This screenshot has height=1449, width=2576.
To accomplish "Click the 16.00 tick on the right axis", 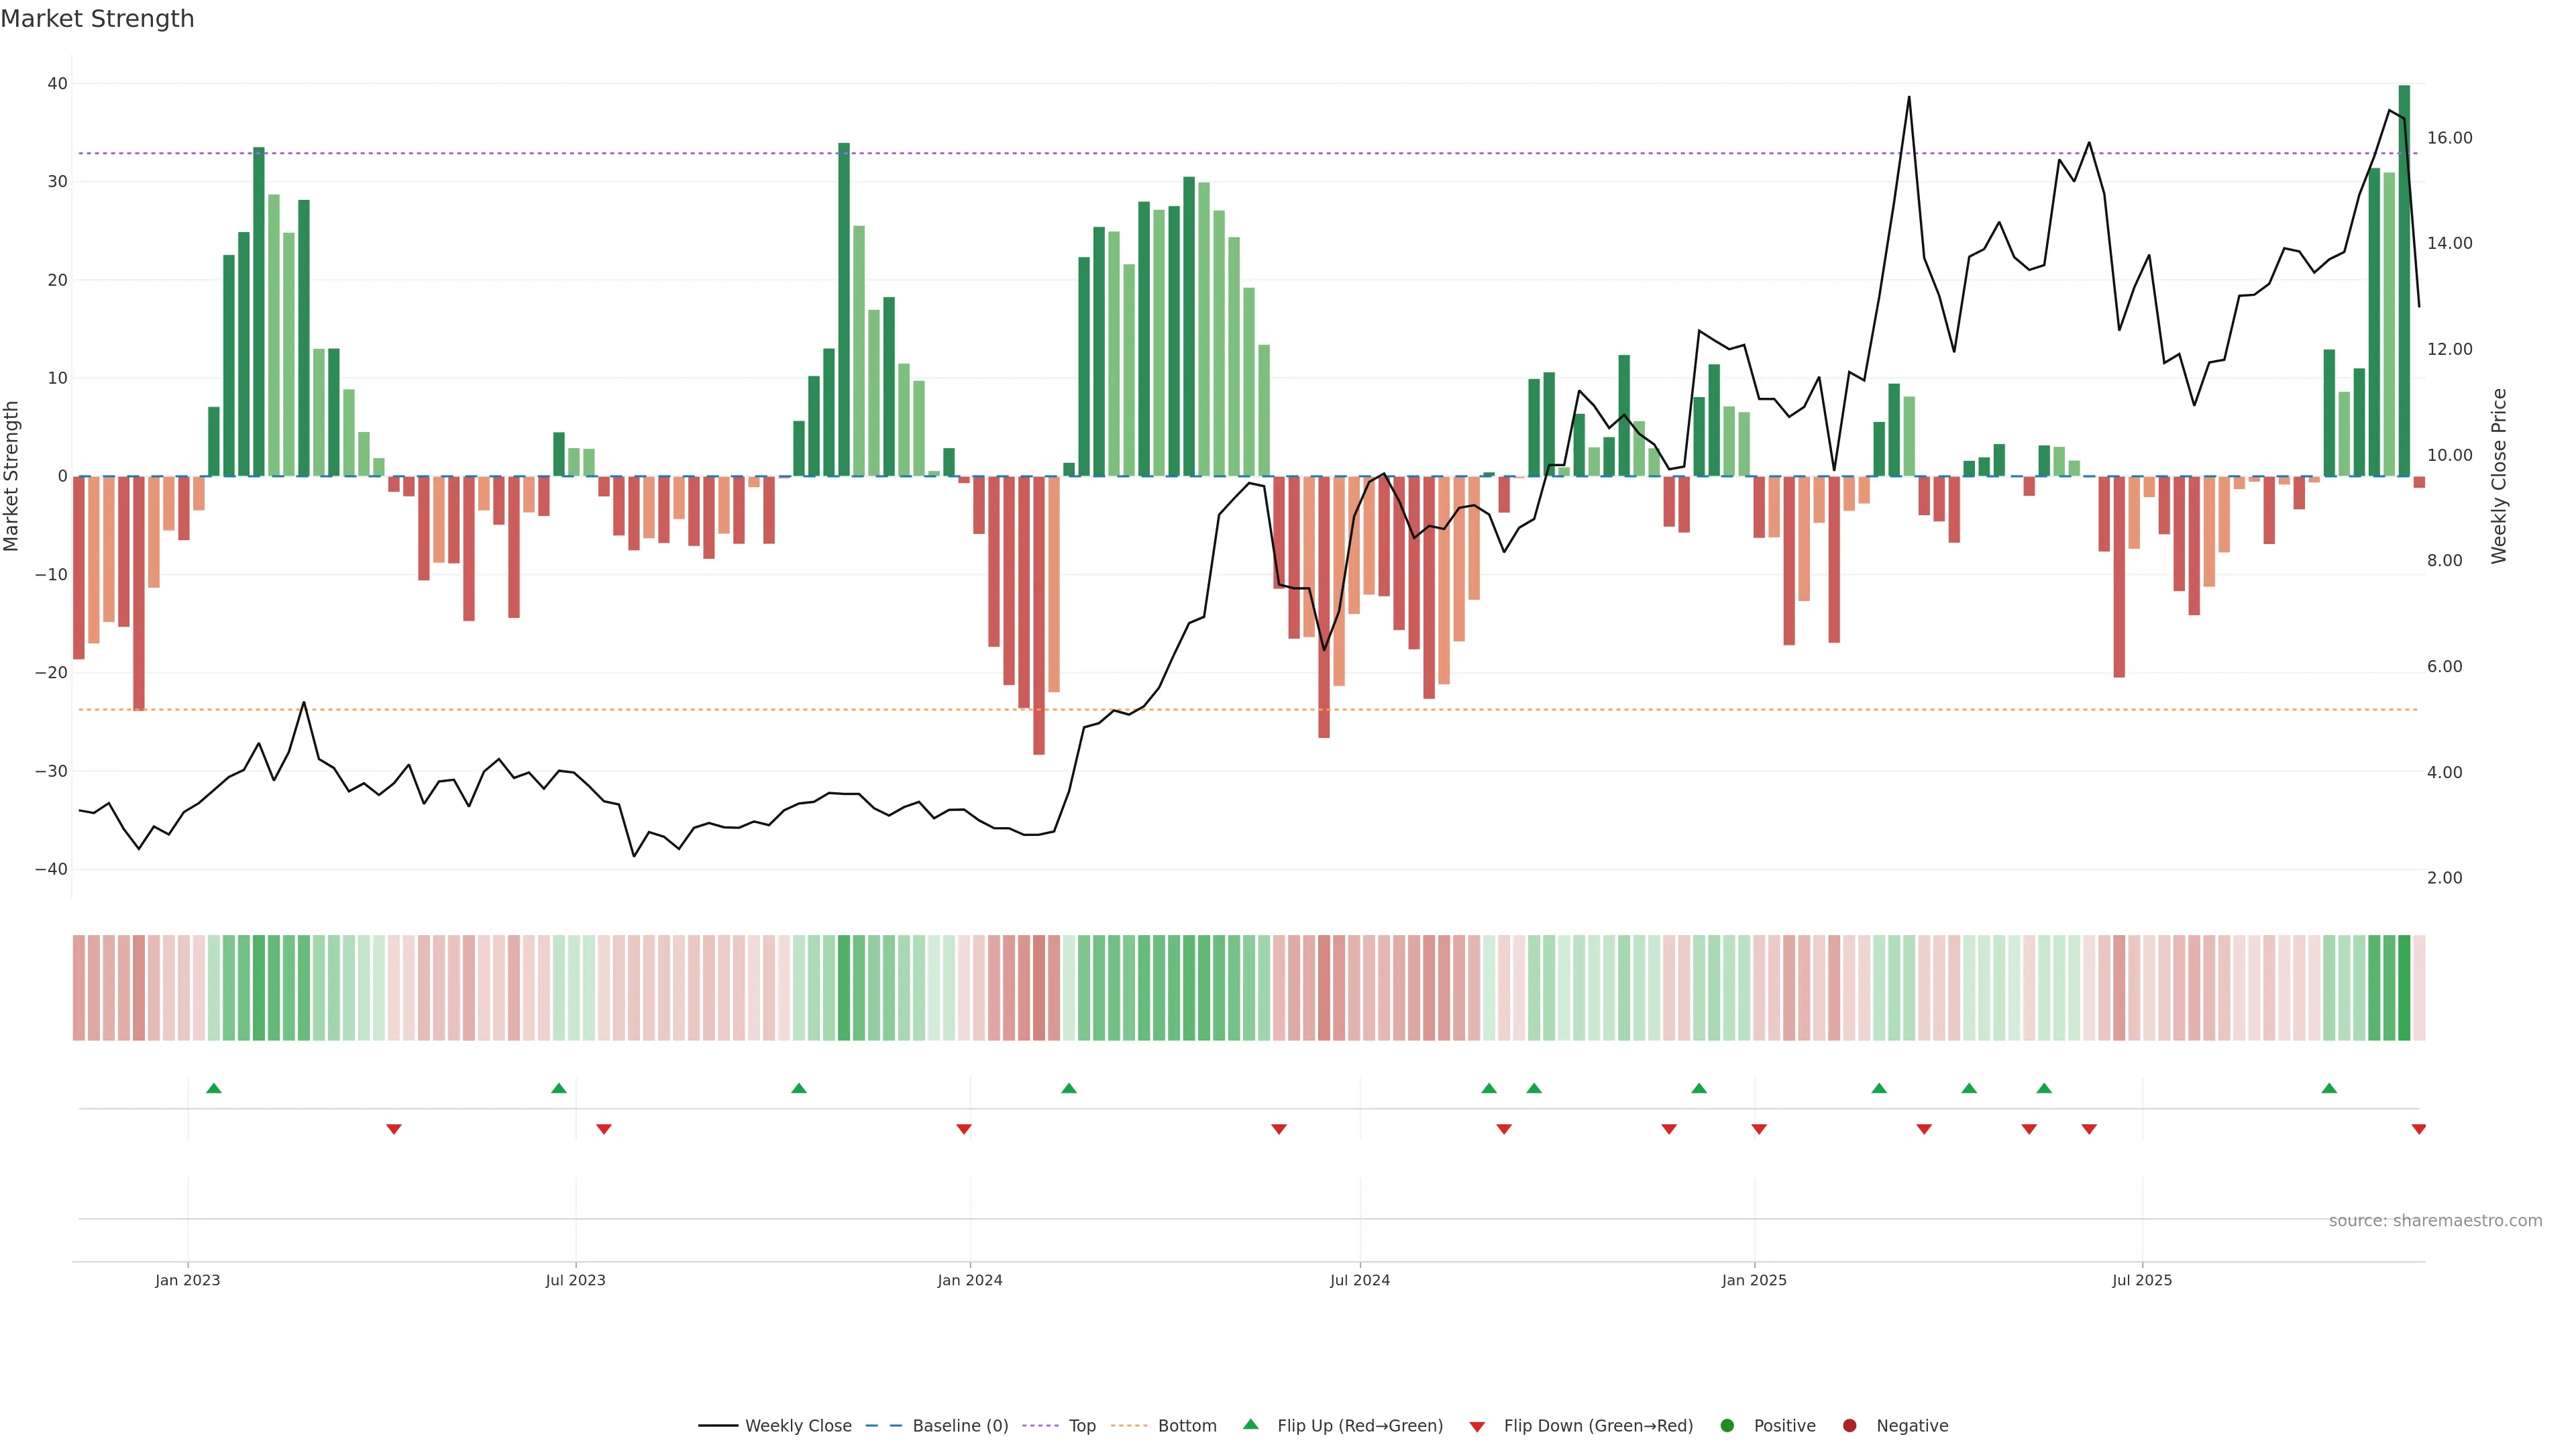I will (2449, 138).
